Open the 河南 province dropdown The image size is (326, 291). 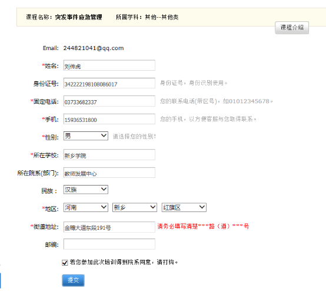click(86, 207)
